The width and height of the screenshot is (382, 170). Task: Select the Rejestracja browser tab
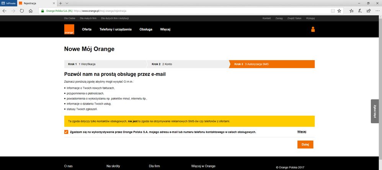[x=36, y=3]
